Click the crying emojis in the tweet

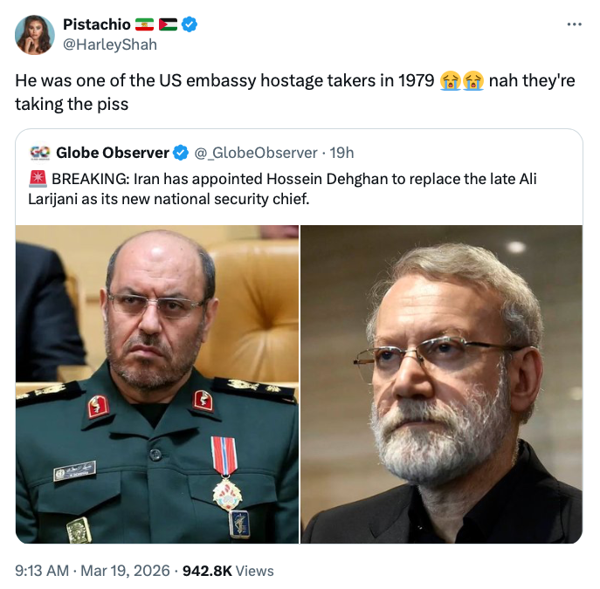tap(462, 81)
